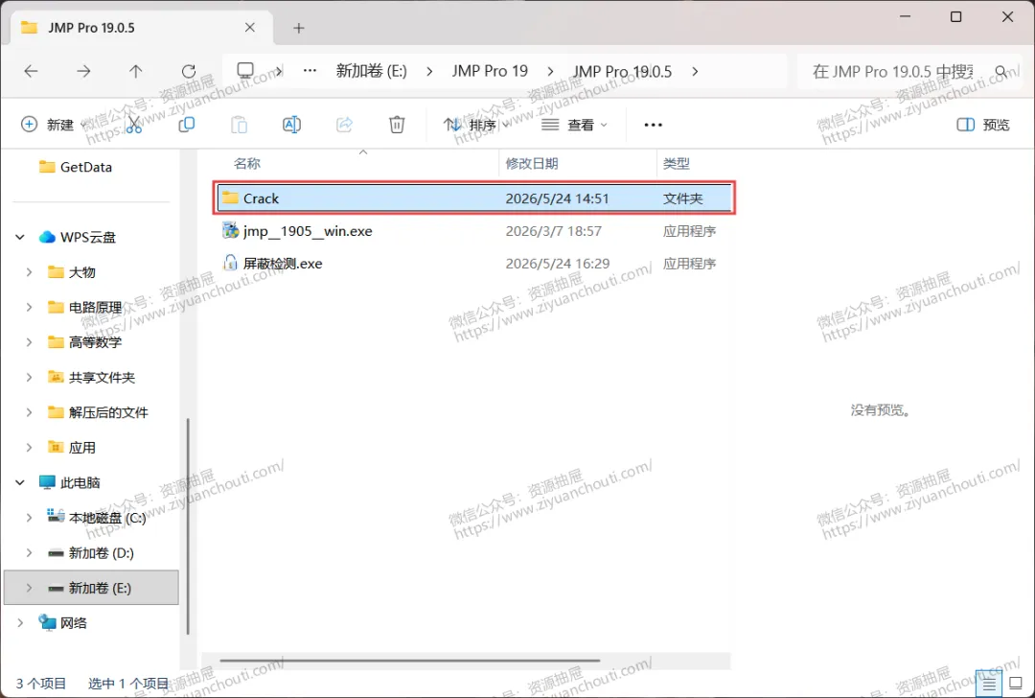Collapse the WPS云盘 tree node
Screen dimensions: 1035x698
coord(20,237)
